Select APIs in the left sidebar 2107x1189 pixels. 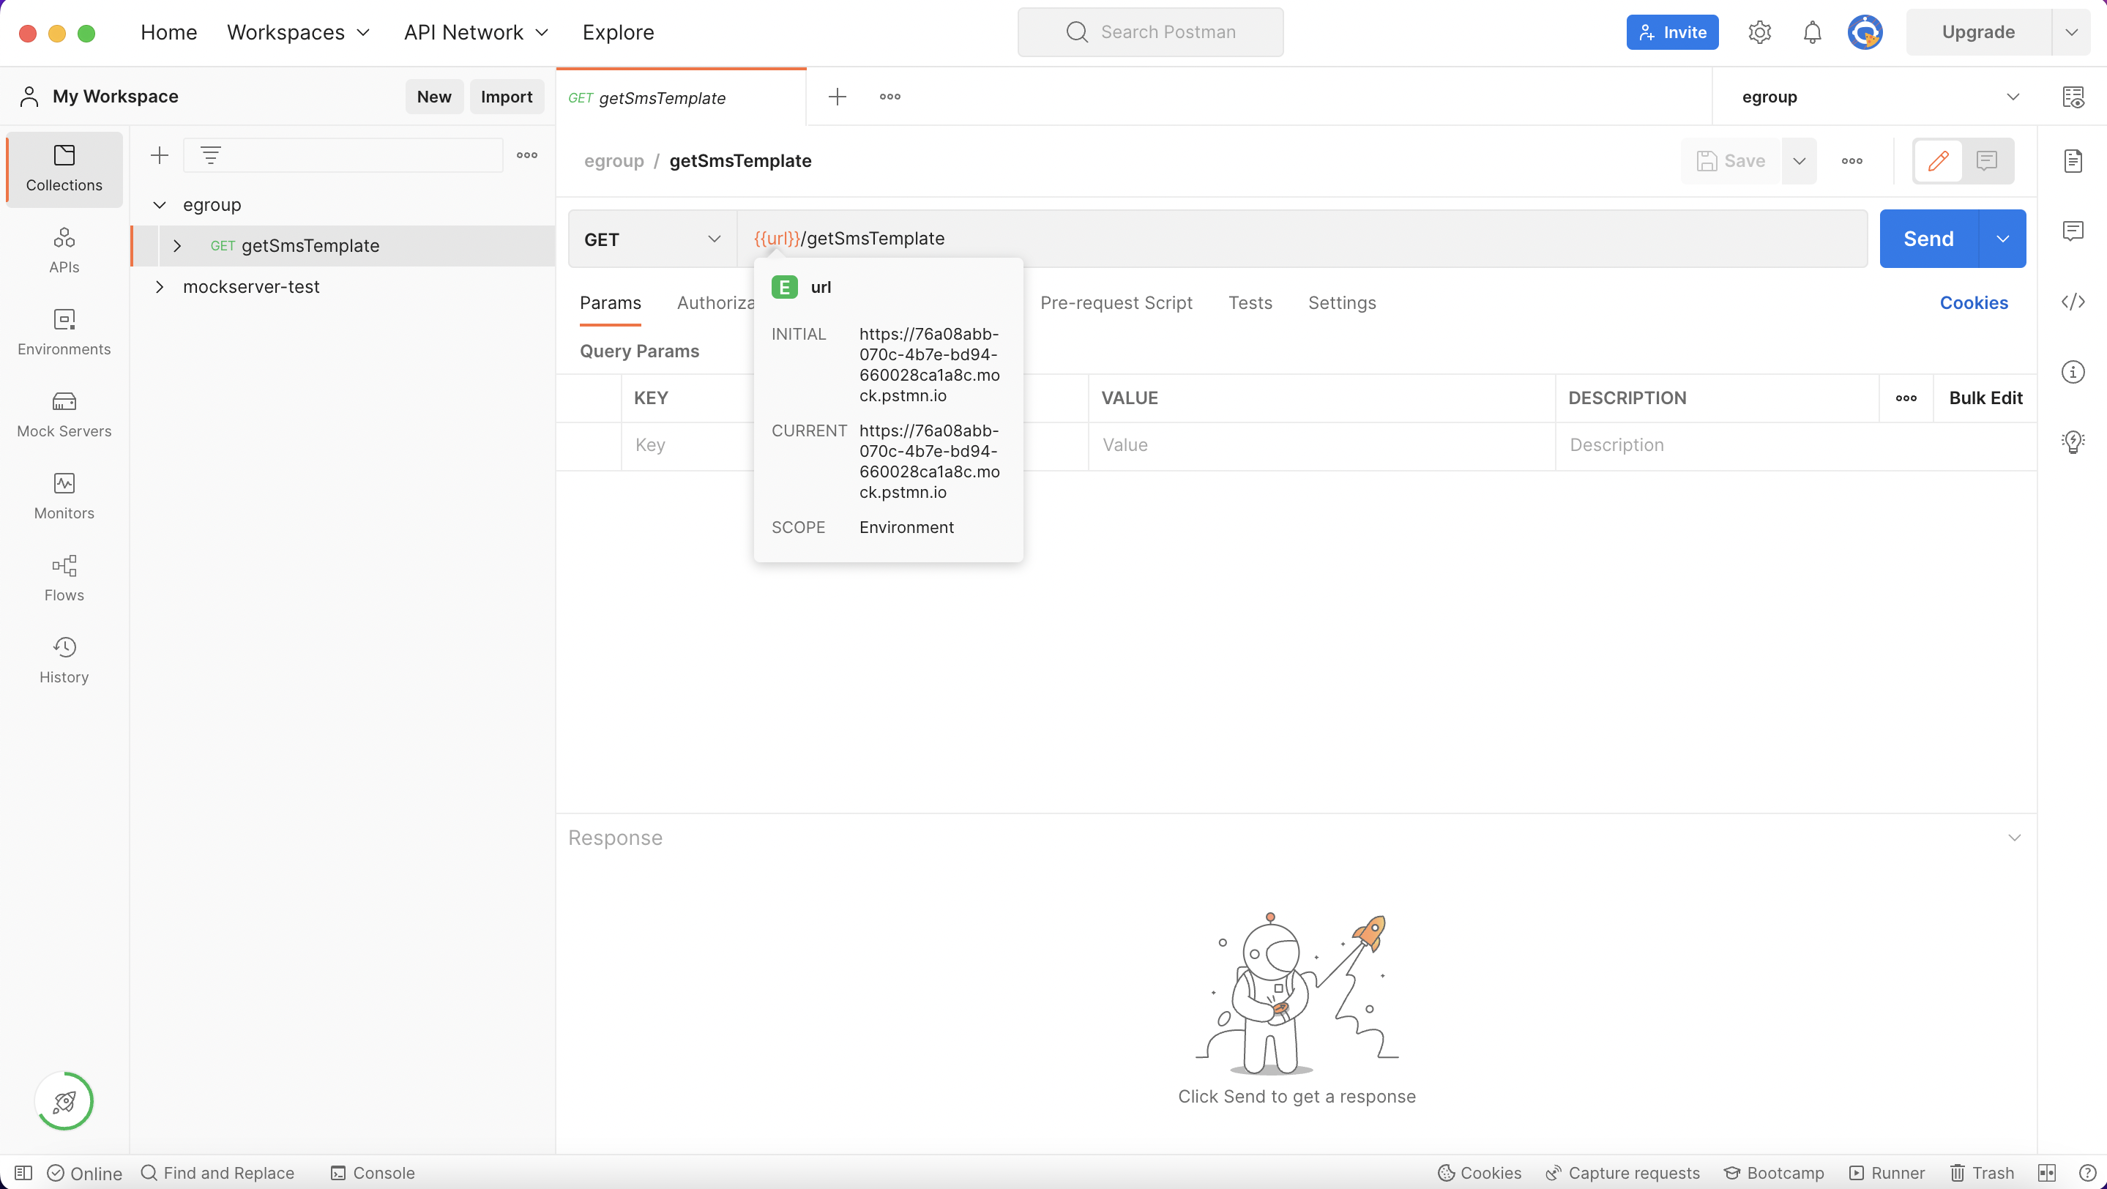click(x=64, y=250)
